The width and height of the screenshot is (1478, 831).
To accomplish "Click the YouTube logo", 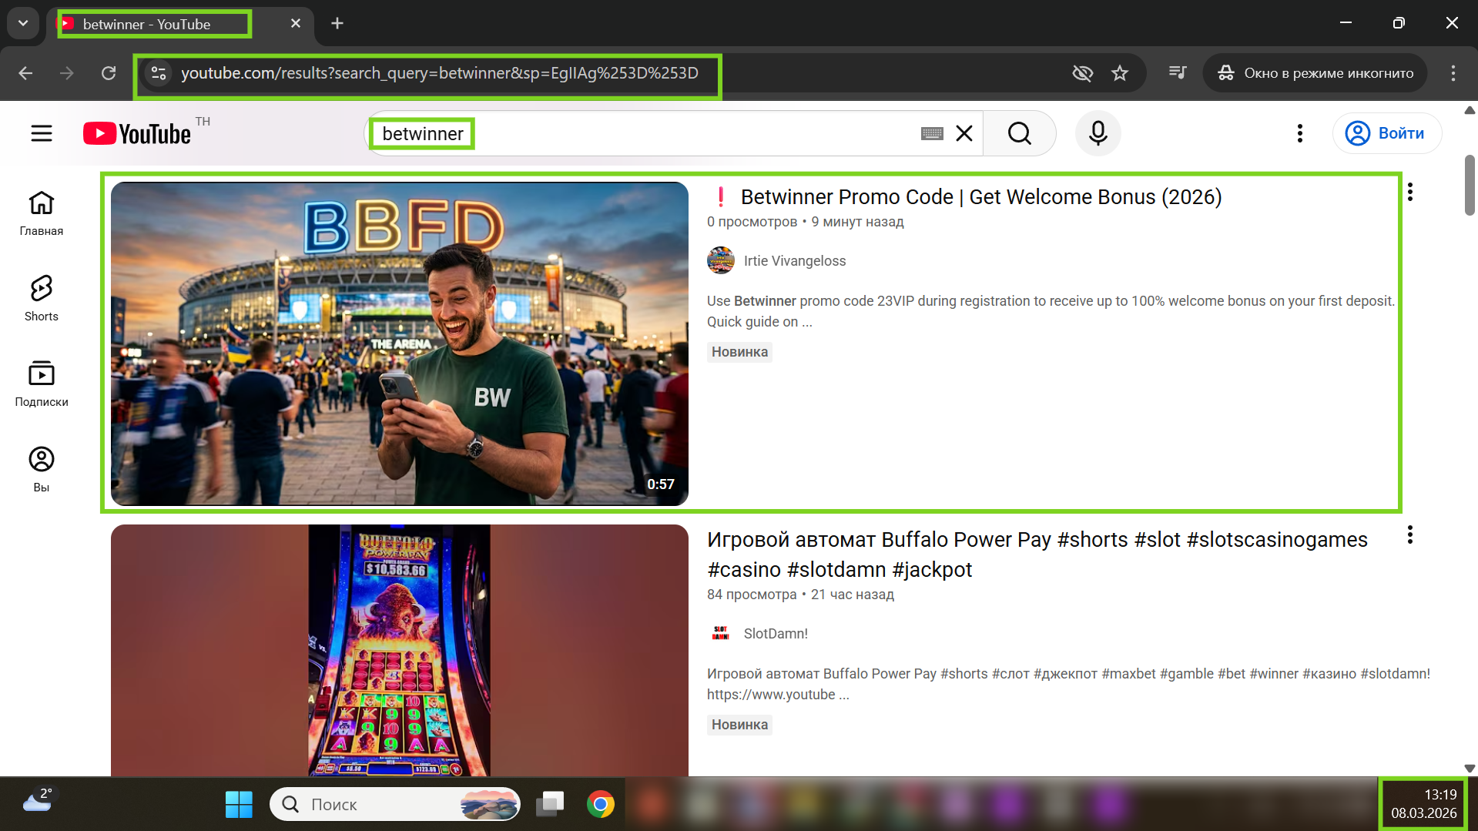I will tap(137, 133).
